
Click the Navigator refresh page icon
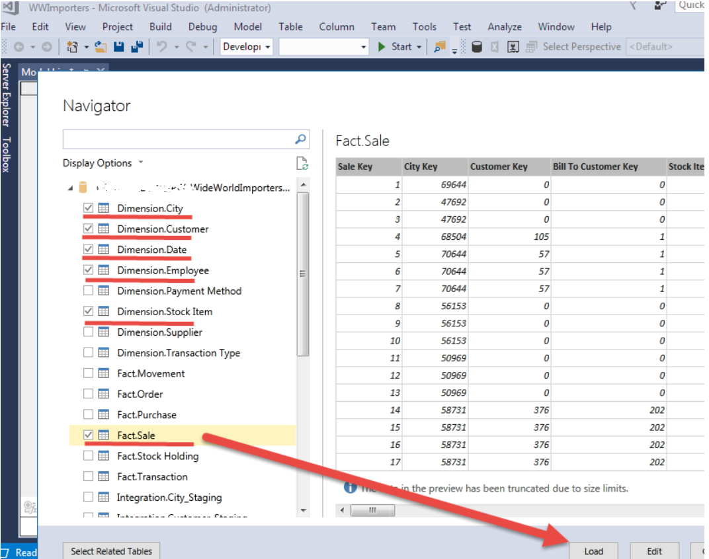302,164
